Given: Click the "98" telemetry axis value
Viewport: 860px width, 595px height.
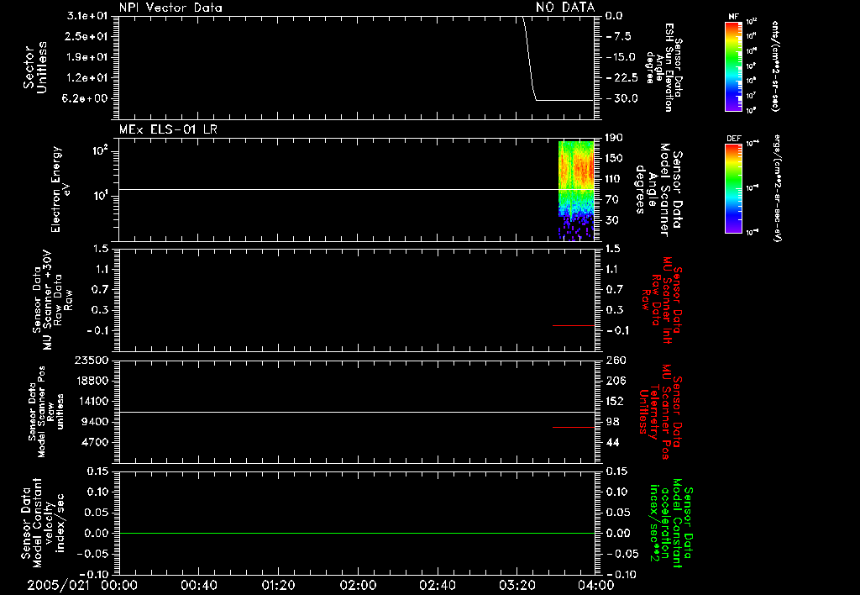Looking at the screenshot, I should click(612, 422).
